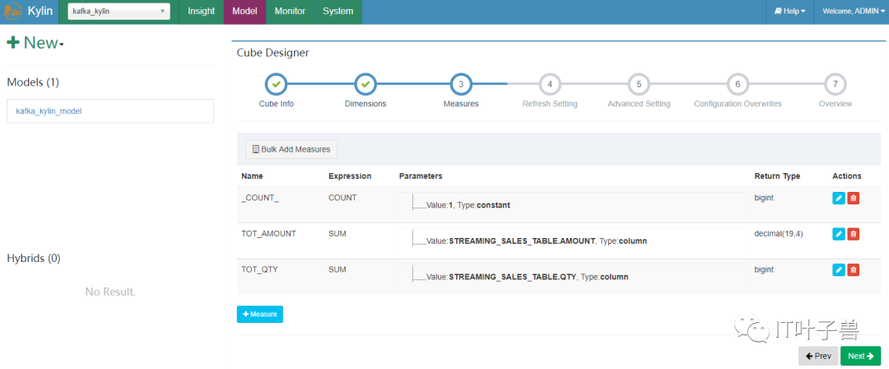Click the Cube Designer title
Screen dimensions: 889x369
click(x=272, y=53)
